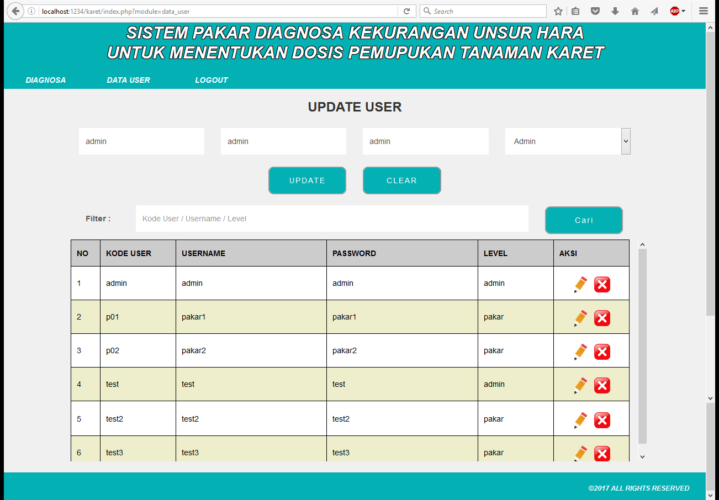
Task: Click delete icon for user test
Action: point(602,385)
